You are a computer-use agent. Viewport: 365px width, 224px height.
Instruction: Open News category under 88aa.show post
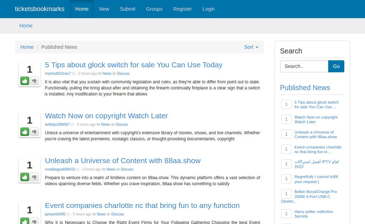[x=111, y=170]
